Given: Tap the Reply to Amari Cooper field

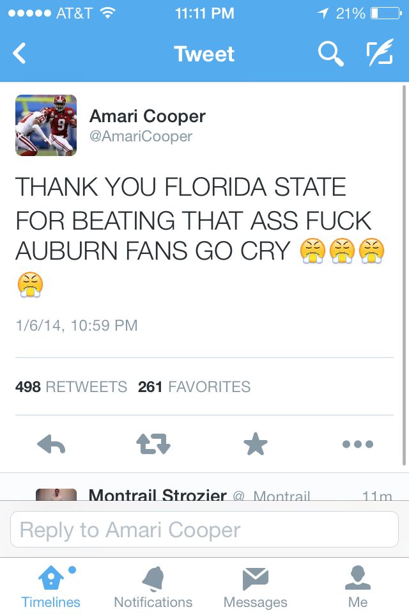Looking at the screenshot, I should [x=204, y=530].
